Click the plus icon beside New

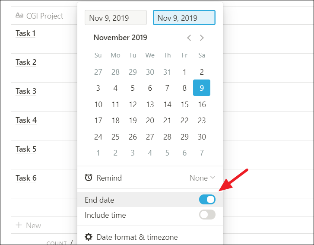click(19, 225)
